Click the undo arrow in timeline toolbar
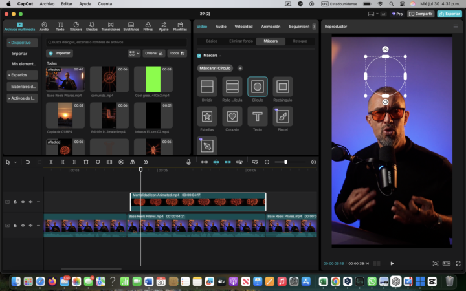The width and height of the screenshot is (466, 291). pos(28,162)
